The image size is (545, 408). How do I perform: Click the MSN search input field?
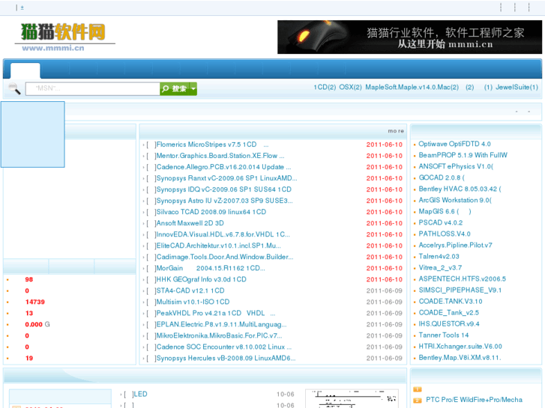[x=92, y=88]
